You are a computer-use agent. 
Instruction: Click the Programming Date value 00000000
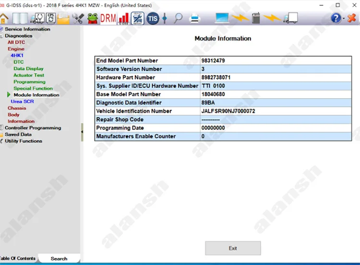tap(213, 128)
